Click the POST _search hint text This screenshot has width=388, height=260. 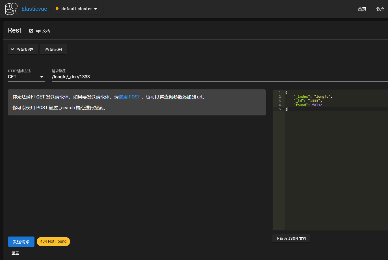pyautogui.click(x=59, y=108)
